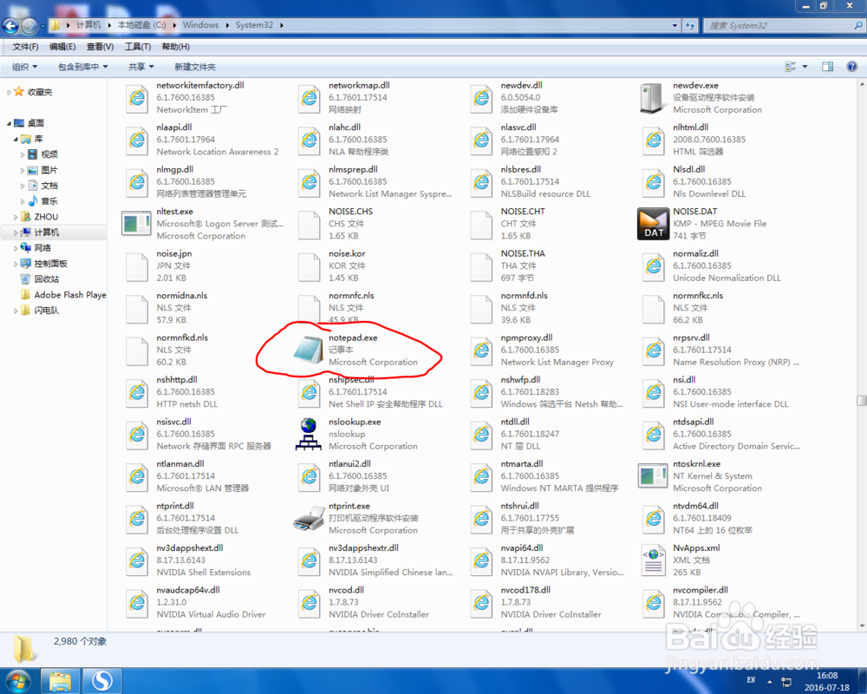867x694 pixels.
Task: Click the NvApps.xml file icon
Action: pyautogui.click(x=653, y=560)
